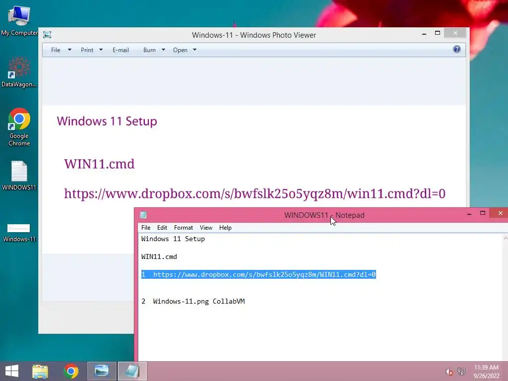Click the 'WIN11.cmd' line in Notepad
508x381 pixels.
[159, 256]
